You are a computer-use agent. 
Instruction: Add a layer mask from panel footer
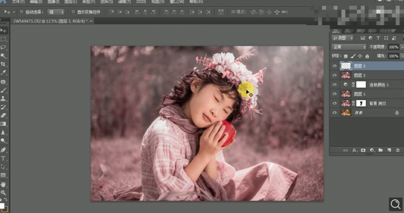coord(363,150)
